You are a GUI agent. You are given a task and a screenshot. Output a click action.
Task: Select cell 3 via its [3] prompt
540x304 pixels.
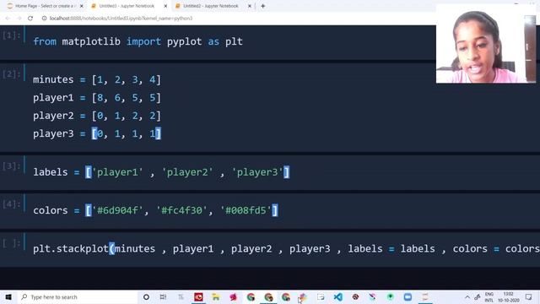tap(12, 166)
